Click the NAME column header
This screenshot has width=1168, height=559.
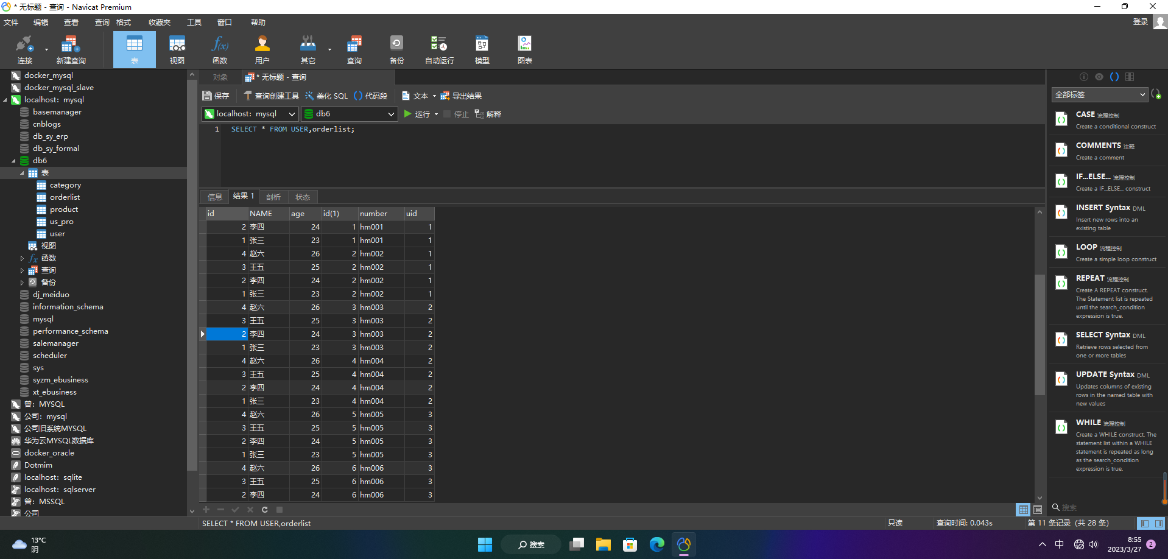point(268,214)
